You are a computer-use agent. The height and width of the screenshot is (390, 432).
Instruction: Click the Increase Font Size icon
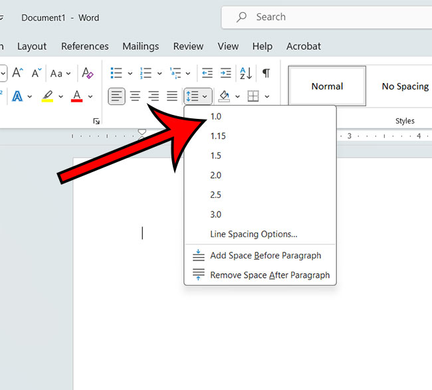(18, 73)
